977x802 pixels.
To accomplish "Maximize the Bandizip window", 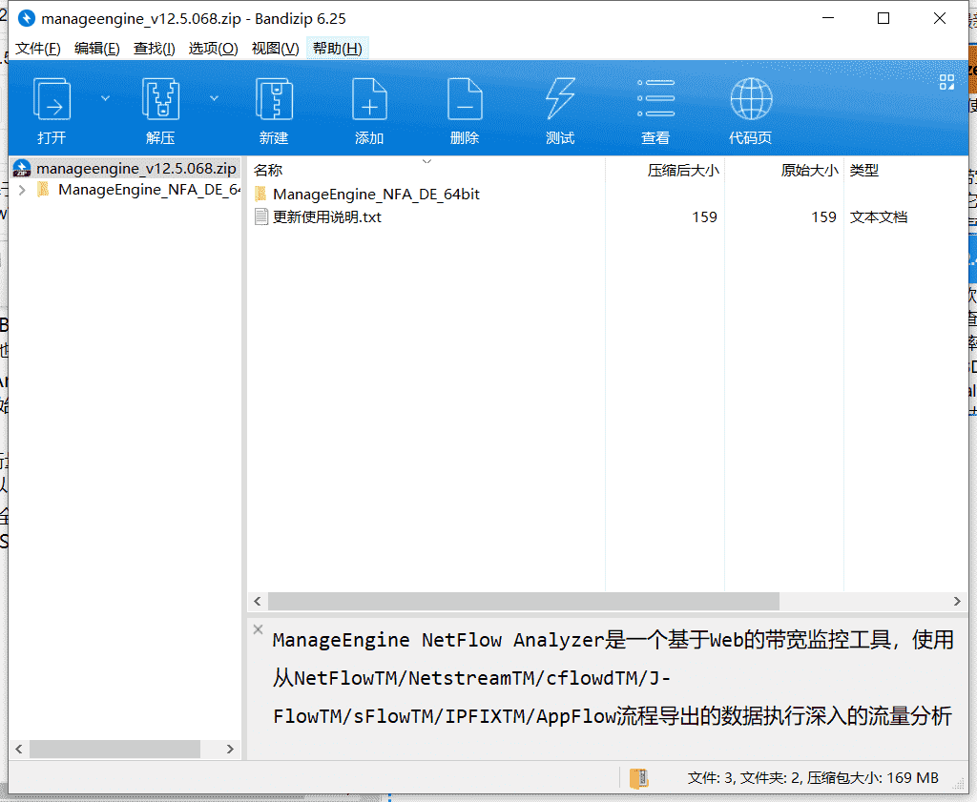I will click(x=883, y=19).
